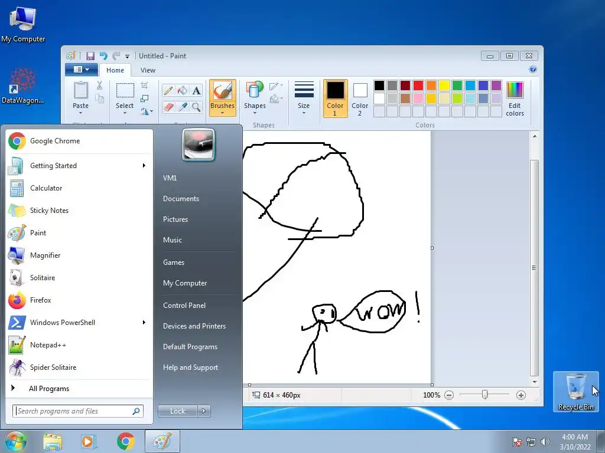Click the My Computer desktop icon
This screenshot has height=453, width=605.
23,24
